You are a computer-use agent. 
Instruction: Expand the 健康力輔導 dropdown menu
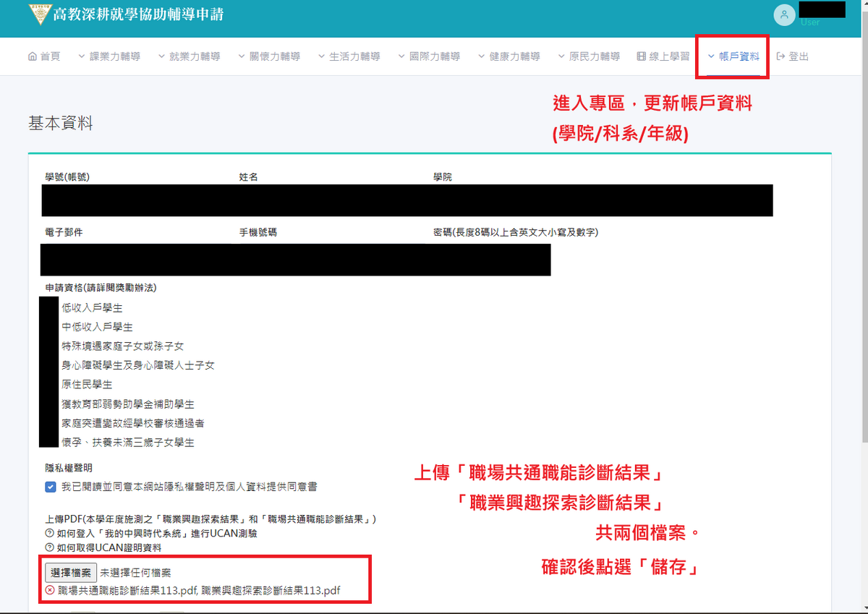coord(508,56)
